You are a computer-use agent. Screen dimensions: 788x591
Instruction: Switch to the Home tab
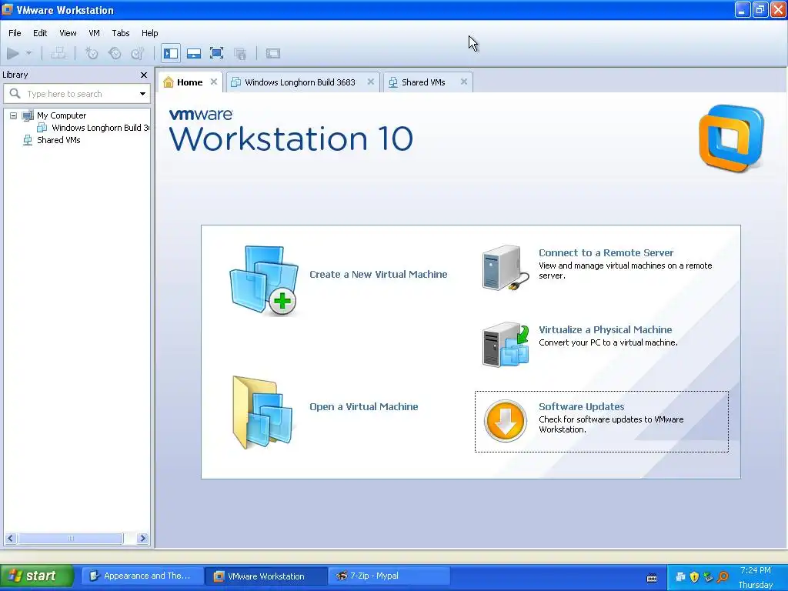pyautogui.click(x=189, y=82)
